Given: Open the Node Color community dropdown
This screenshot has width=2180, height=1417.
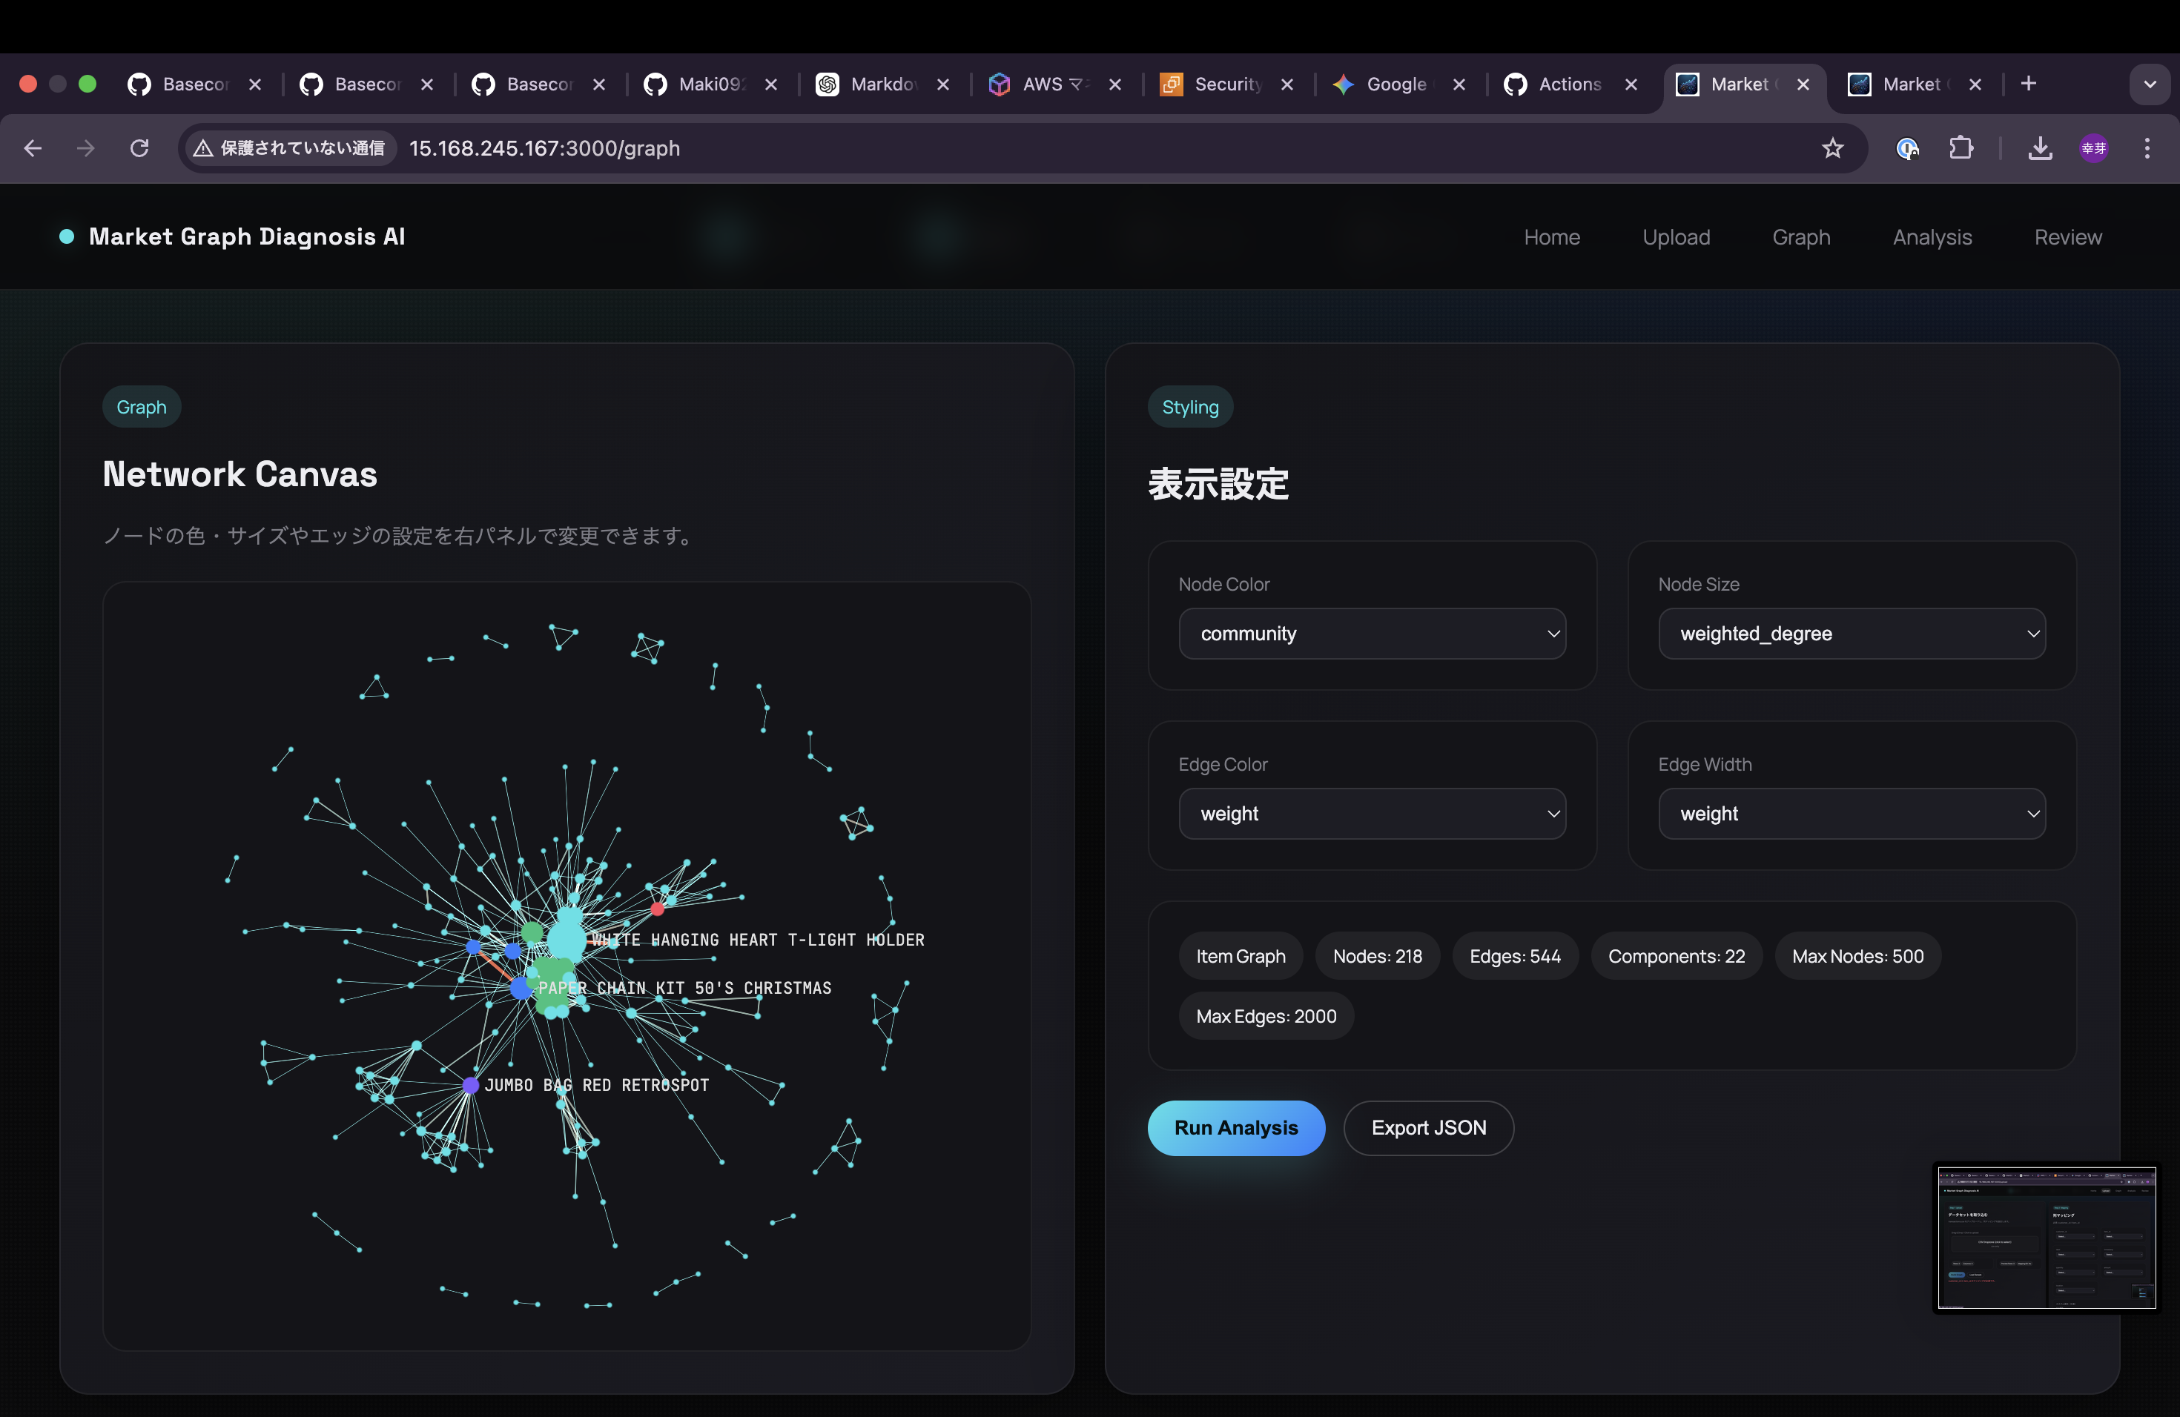Looking at the screenshot, I should [1371, 634].
